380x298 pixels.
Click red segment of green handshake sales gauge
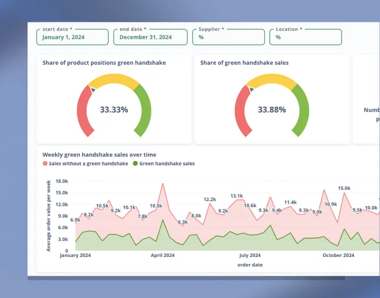pos(240,111)
